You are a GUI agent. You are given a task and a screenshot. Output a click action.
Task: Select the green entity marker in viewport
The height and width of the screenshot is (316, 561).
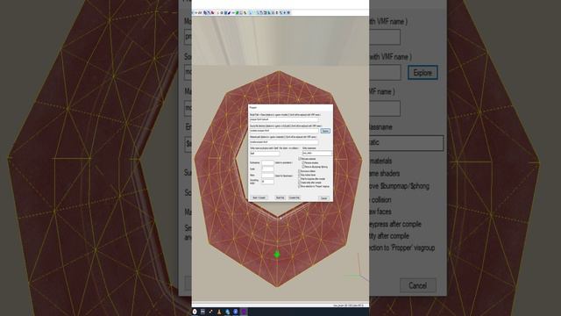coord(277,255)
